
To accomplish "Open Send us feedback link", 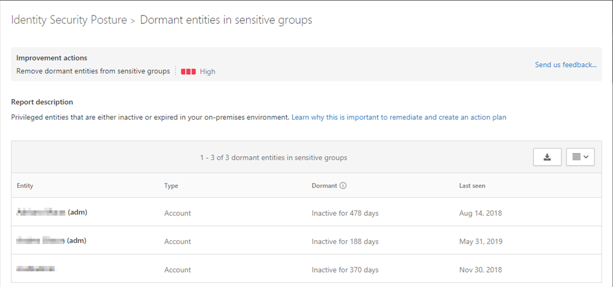I will 565,65.
